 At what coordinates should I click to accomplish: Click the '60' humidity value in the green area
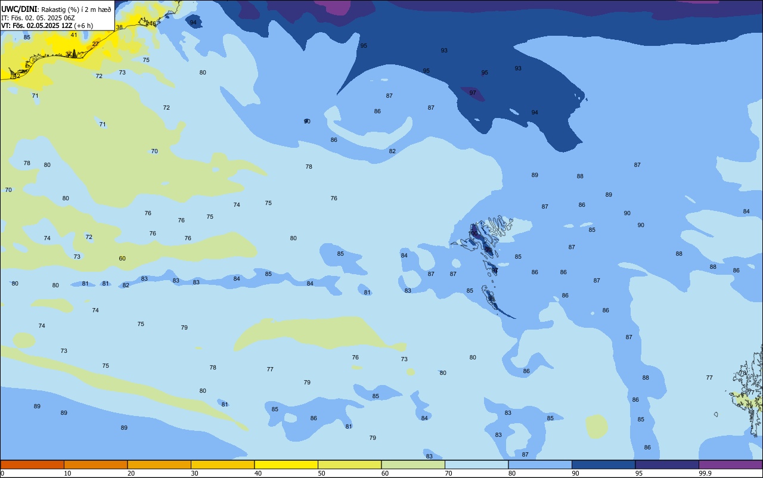(122, 259)
